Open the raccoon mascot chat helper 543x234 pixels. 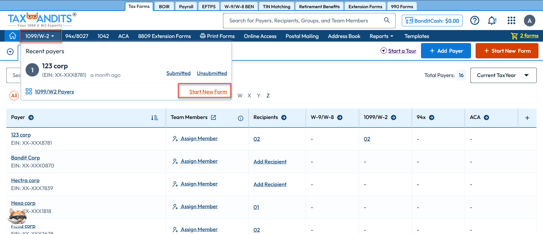pos(17,216)
